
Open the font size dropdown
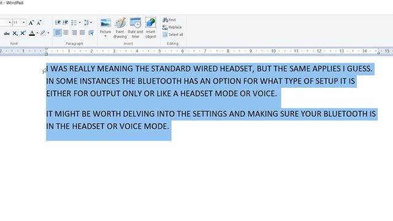tap(24, 23)
